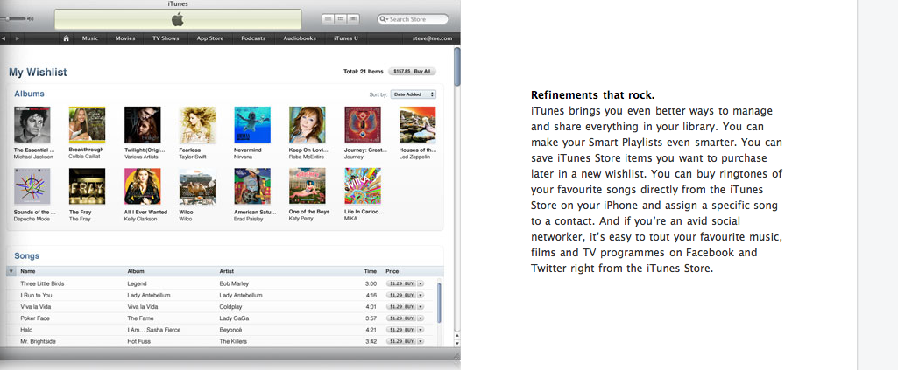Select the Bob Marley artist cell

(x=233, y=283)
